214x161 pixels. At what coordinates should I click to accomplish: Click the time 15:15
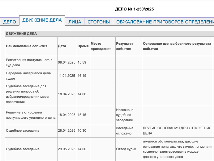coord(82,115)
